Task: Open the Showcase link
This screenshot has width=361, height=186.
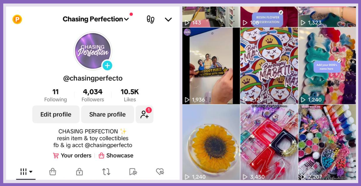Action: (116, 156)
